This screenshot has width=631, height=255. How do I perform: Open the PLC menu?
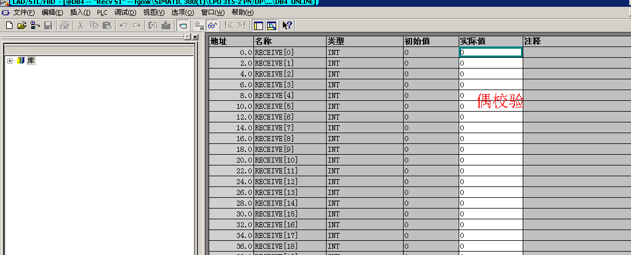[x=102, y=12]
